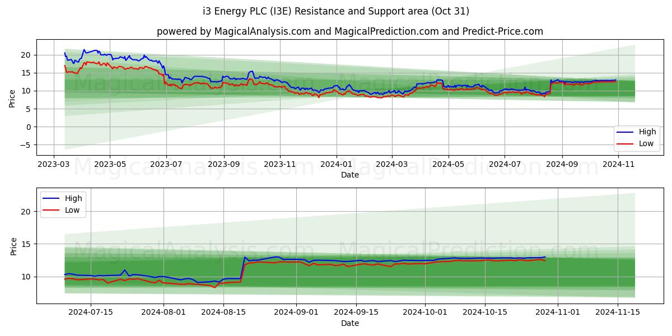The image size is (672, 336).
Task: Click the '2024-09-15' x-axis label of bottom chart
Action: tap(356, 313)
